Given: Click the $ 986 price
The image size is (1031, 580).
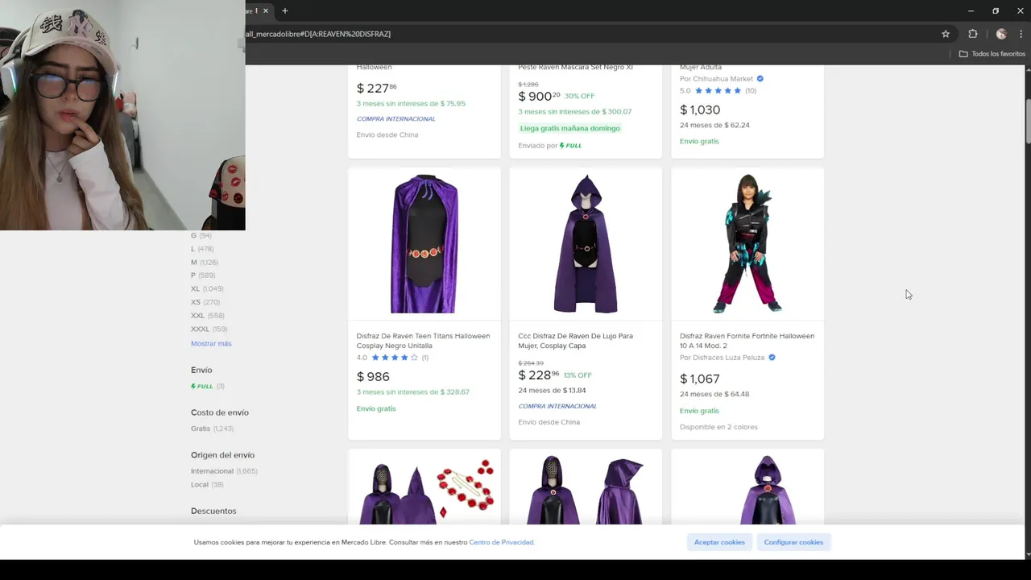Looking at the screenshot, I should 373,377.
